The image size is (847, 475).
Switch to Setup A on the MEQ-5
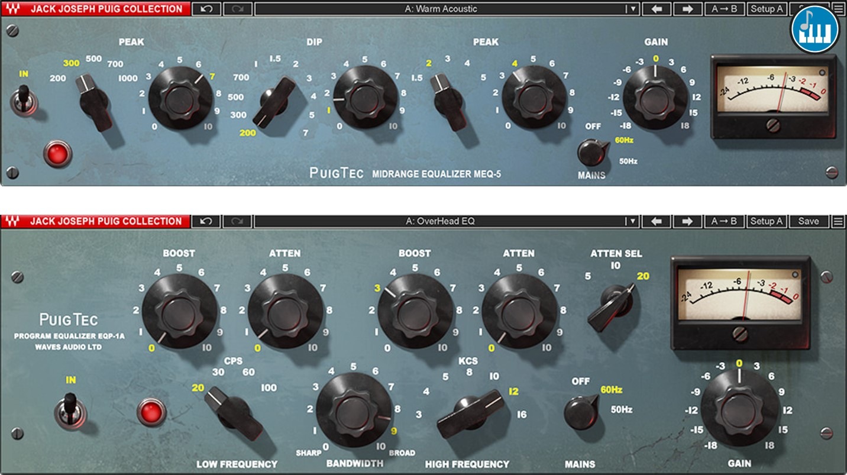pos(767,9)
